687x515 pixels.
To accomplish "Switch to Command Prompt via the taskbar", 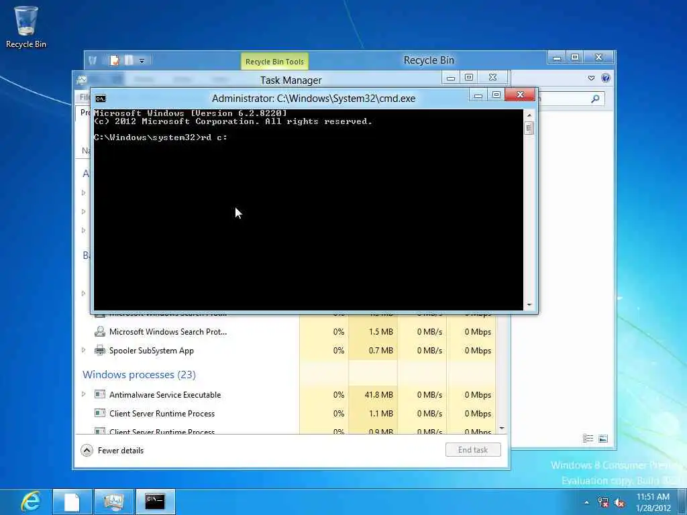I will point(155,502).
